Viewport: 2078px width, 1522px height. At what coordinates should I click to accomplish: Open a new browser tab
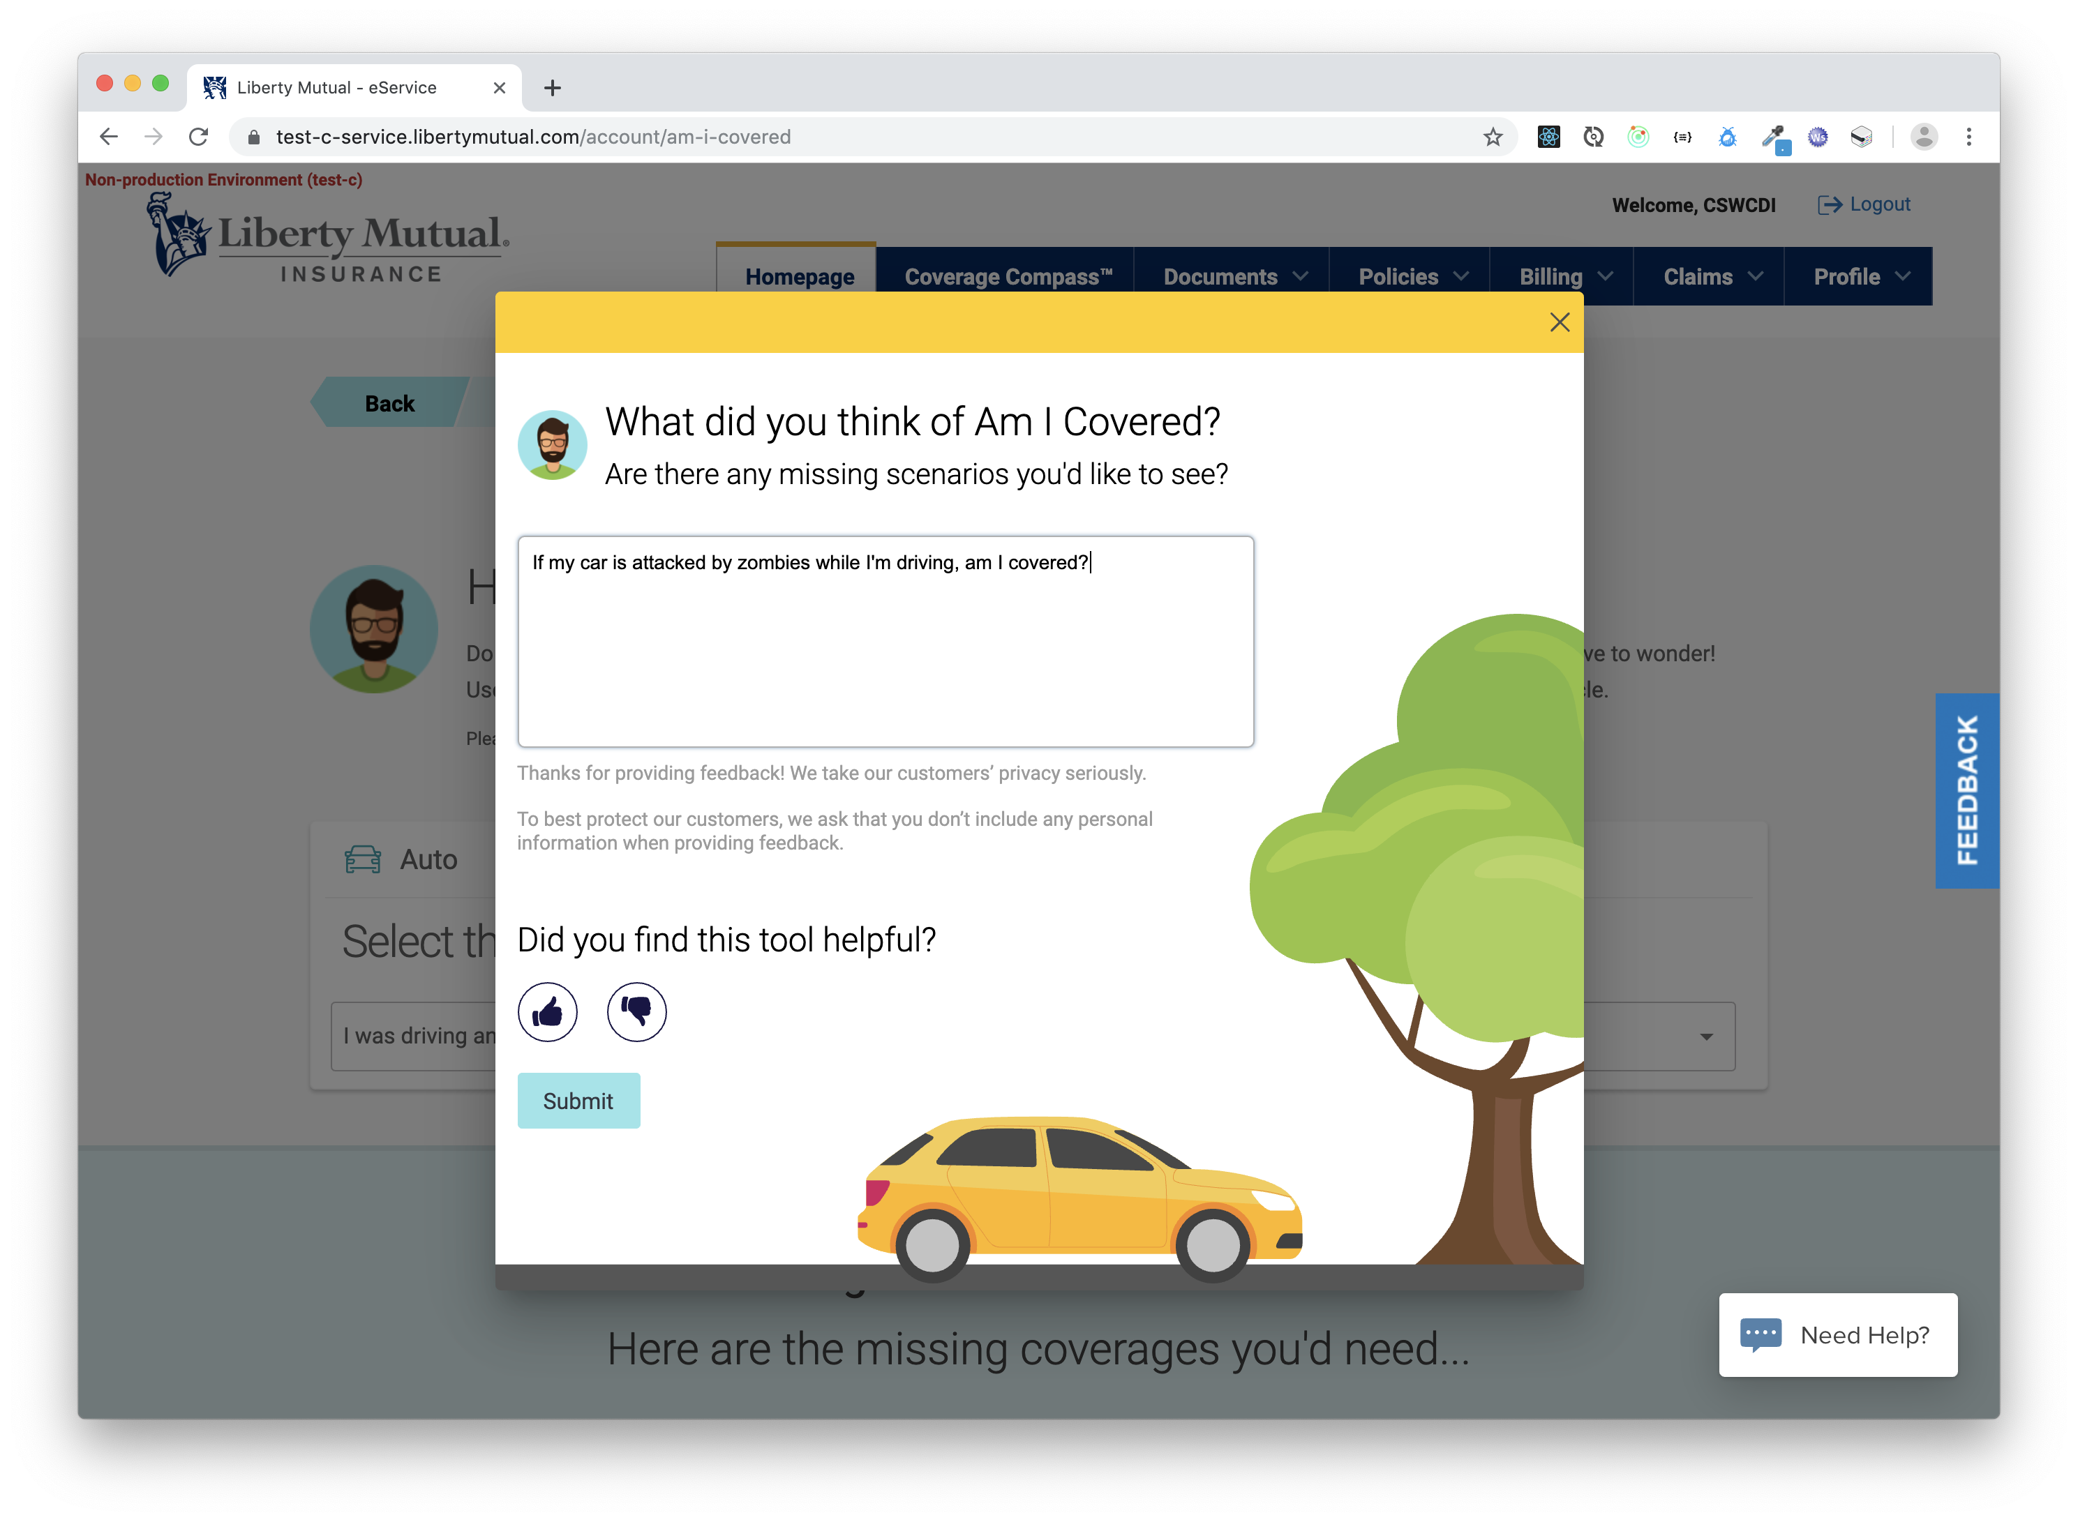tap(552, 87)
